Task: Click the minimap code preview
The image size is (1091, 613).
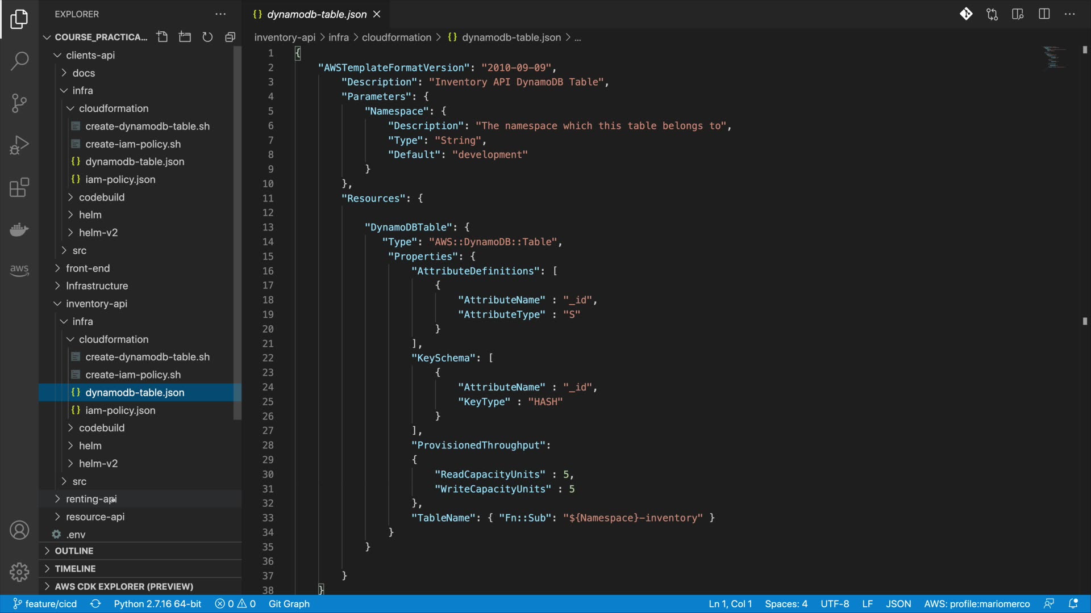Action: [1053, 57]
